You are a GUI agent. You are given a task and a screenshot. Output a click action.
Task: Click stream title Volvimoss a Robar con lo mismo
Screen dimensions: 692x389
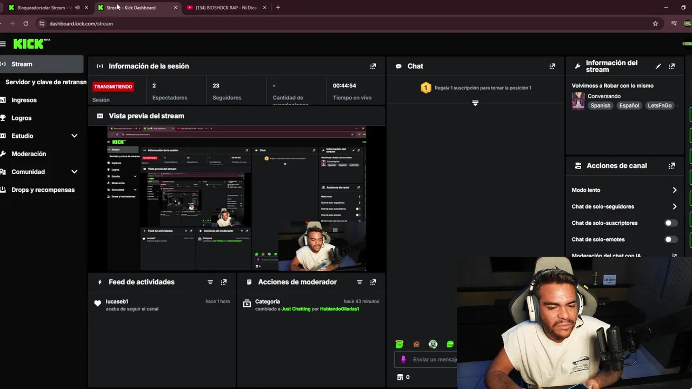click(x=613, y=85)
